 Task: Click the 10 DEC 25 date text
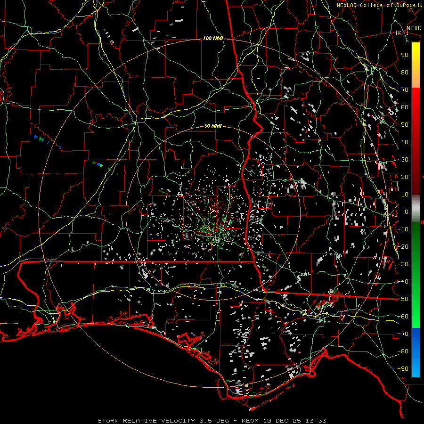pos(282,421)
